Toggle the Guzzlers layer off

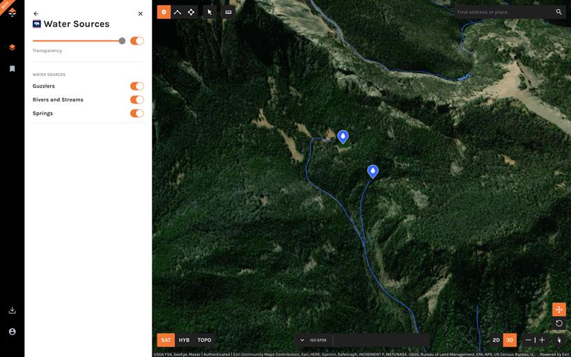(x=137, y=86)
